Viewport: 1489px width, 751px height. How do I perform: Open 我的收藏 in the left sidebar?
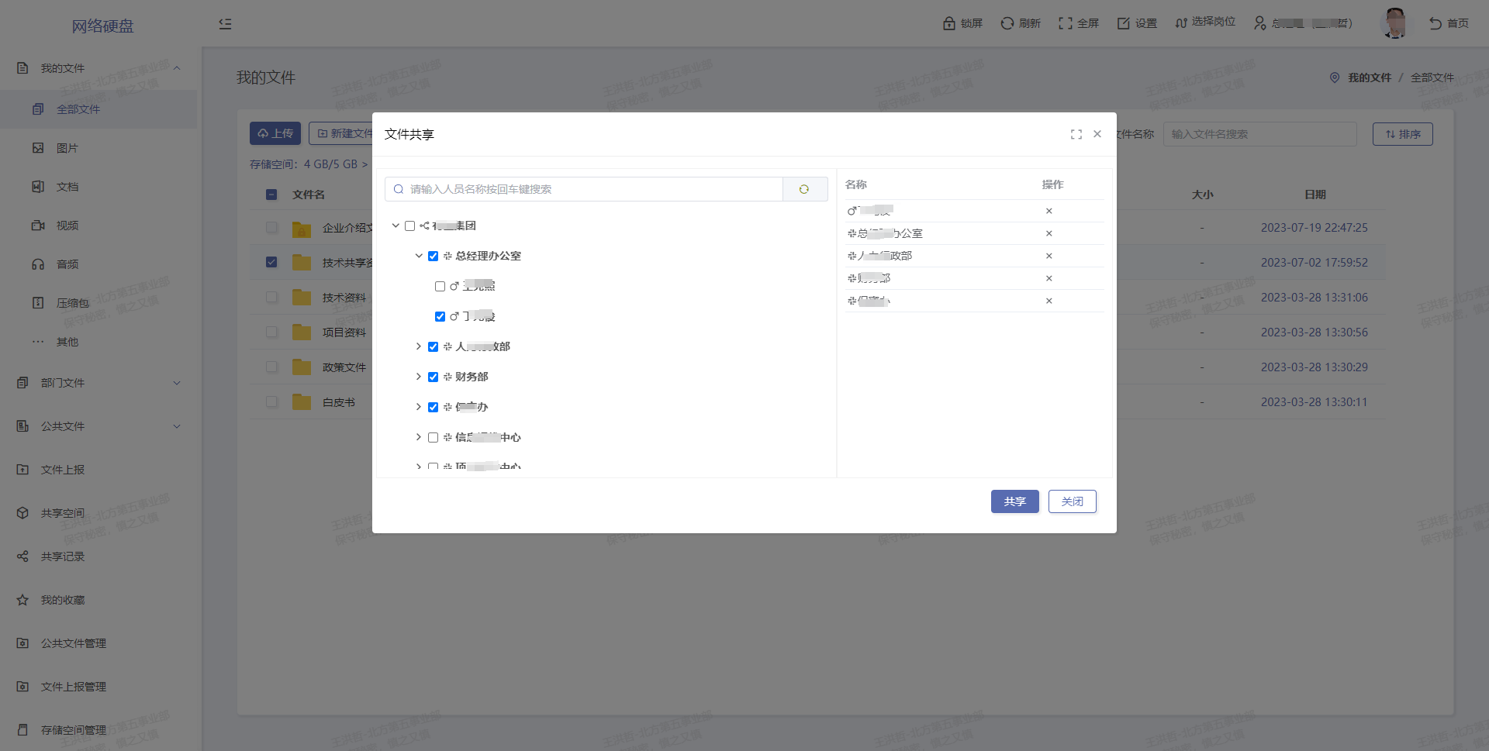point(63,600)
